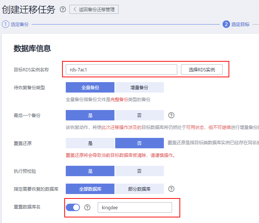The width and height of the screenshot is (259, 223).
Task: Open help icon next to 部分数据库
Action: 171,189
